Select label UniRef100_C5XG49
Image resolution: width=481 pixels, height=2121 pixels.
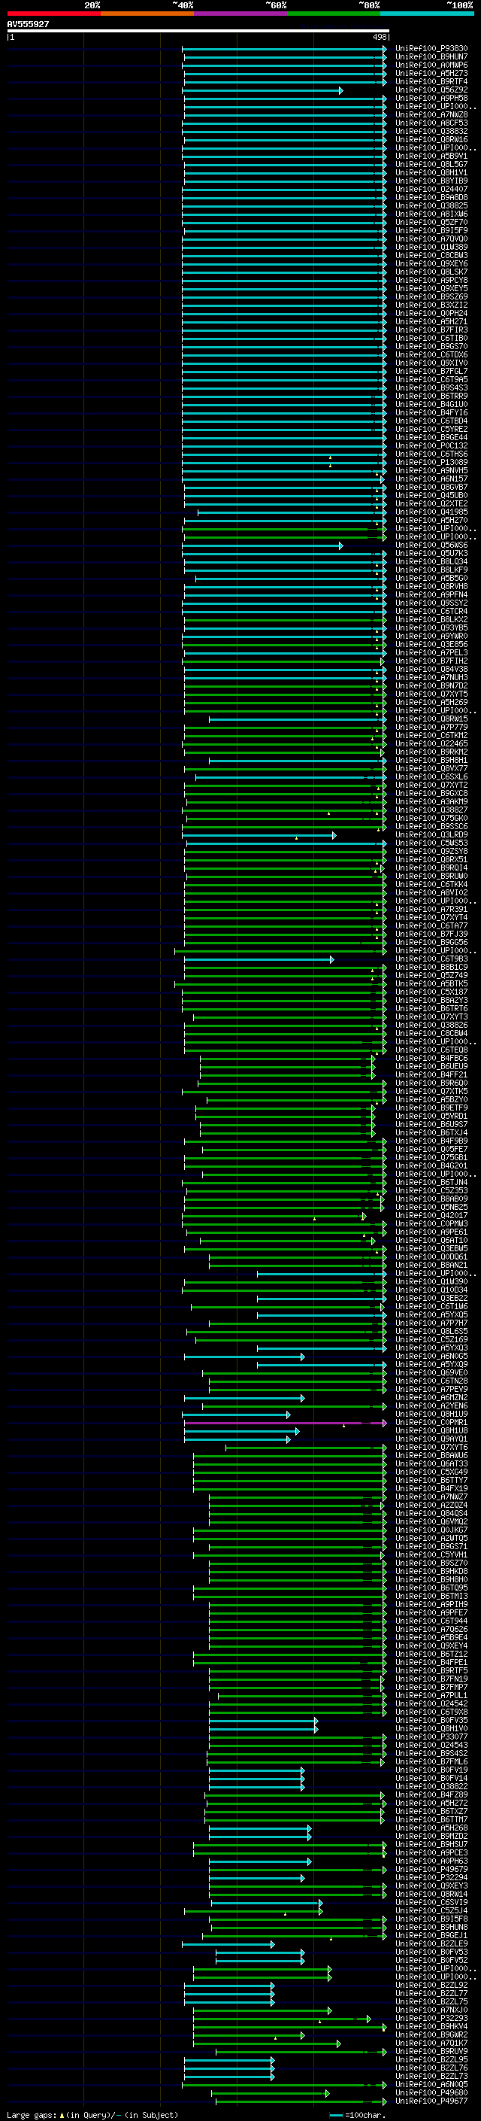click(431, 1472)
